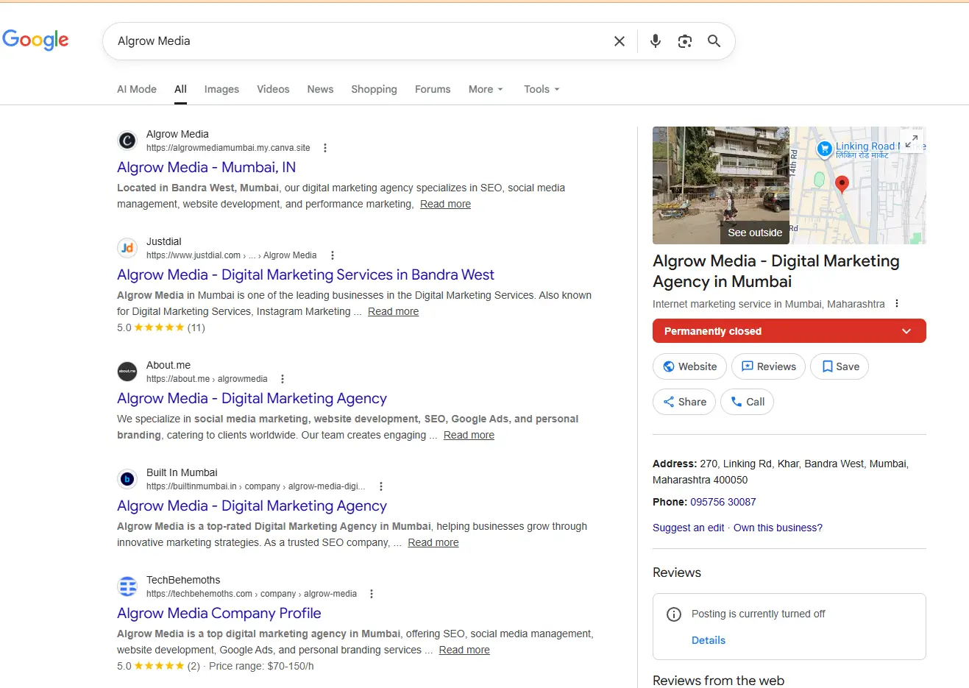Click the See outside street view thumbnail
The height and width of the screenshot is (688, 969).
tap(720, 185)
